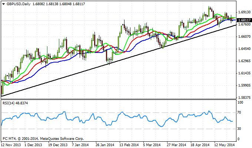
Task: Click the 1.58375 price axis value
Action: (245, 98)
